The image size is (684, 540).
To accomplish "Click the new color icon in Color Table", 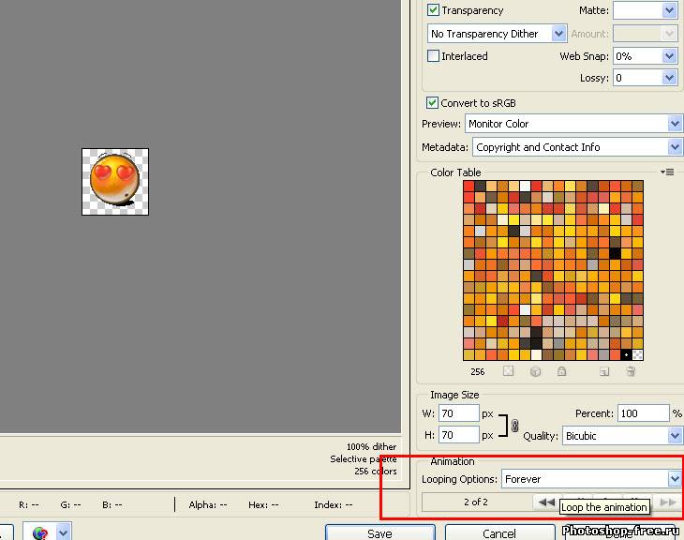I will click(x=604, y=372).
